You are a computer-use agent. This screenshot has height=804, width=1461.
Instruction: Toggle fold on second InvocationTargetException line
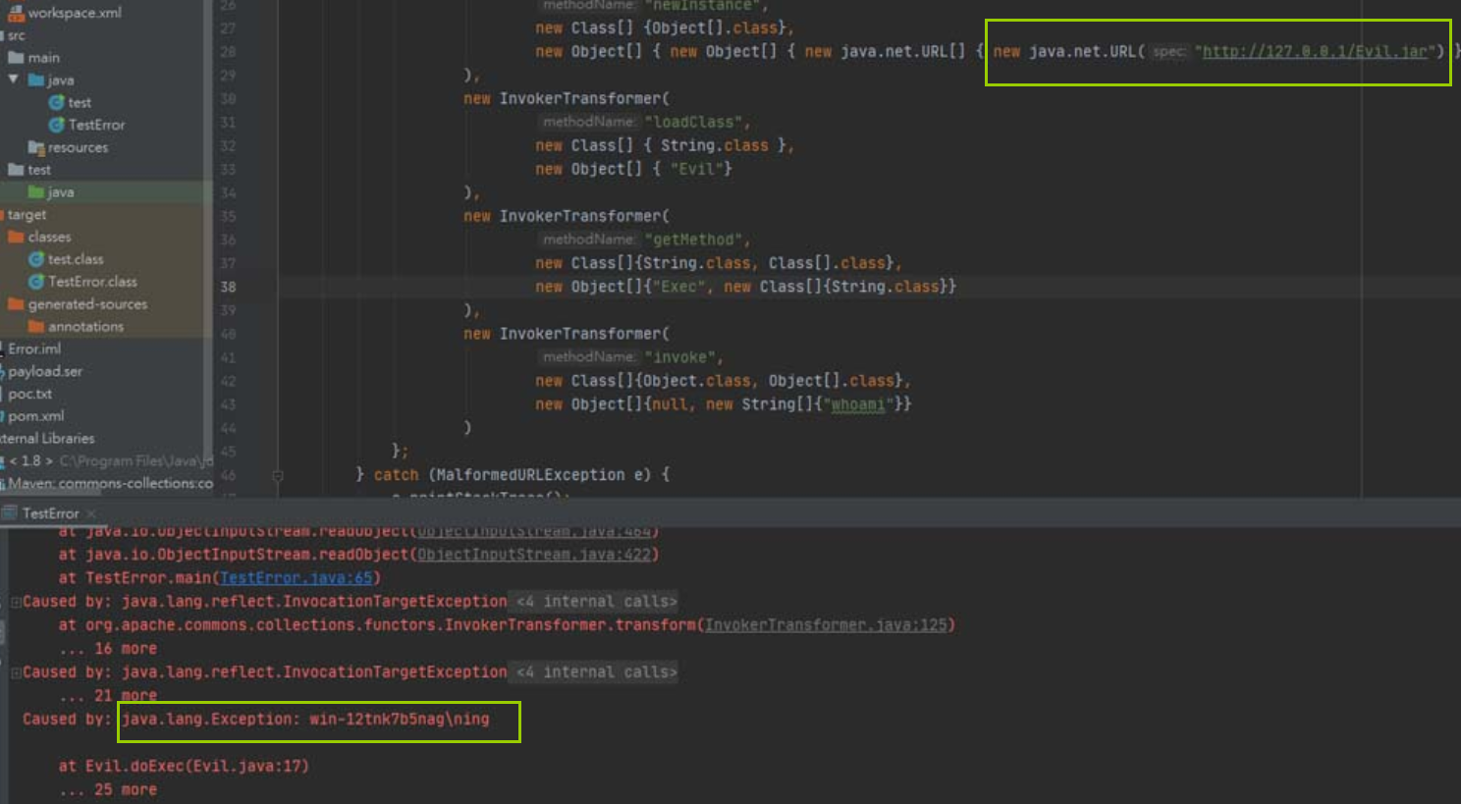pyautogui.click(x=16, y=672)
